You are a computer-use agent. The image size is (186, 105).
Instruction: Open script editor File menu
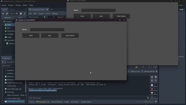pos(30,14)
